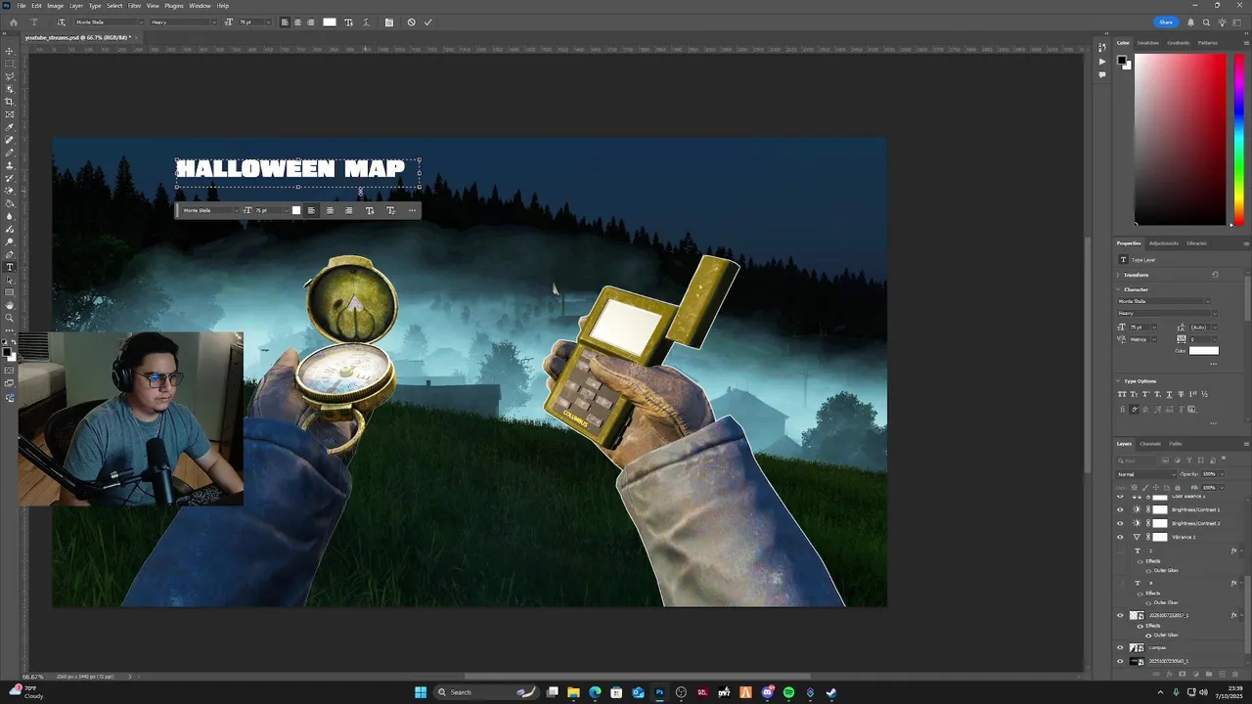Open Character and Paragraph panels icon

pos(389,22)
